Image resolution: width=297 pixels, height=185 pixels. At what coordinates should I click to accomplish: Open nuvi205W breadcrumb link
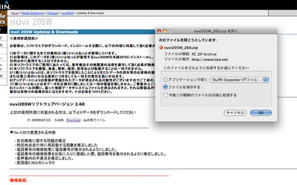67,13
